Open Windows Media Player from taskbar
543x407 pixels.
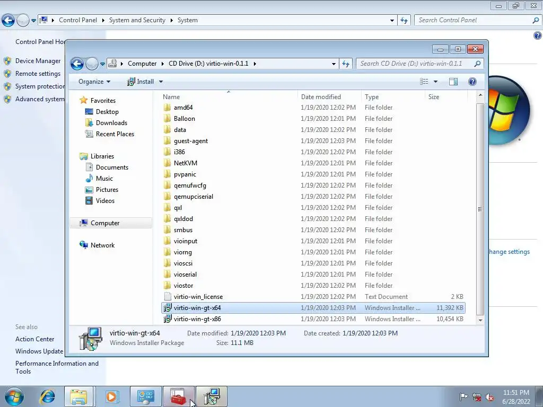111,396
